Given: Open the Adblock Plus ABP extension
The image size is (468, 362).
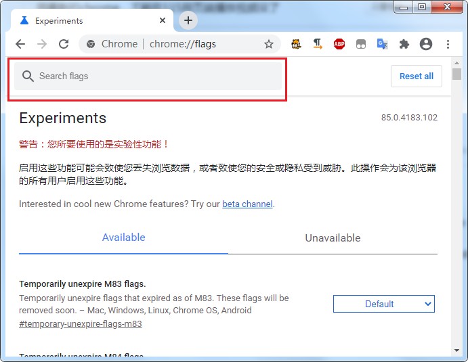Looking at the screenshot, I should (x=339, y=44).
